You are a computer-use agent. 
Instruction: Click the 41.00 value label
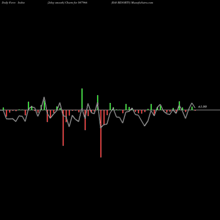pos(202,106)
